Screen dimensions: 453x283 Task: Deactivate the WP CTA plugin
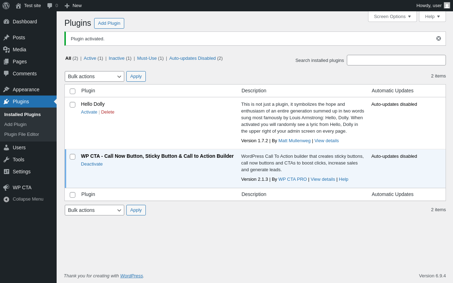tap(92, 164)
